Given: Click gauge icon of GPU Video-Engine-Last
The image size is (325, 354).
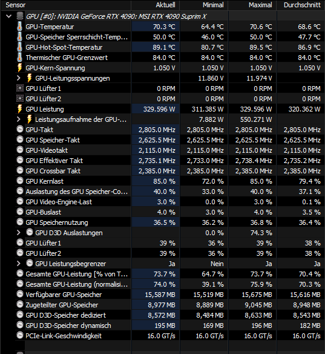Looking at the screenshot, I should coord(20,201).
